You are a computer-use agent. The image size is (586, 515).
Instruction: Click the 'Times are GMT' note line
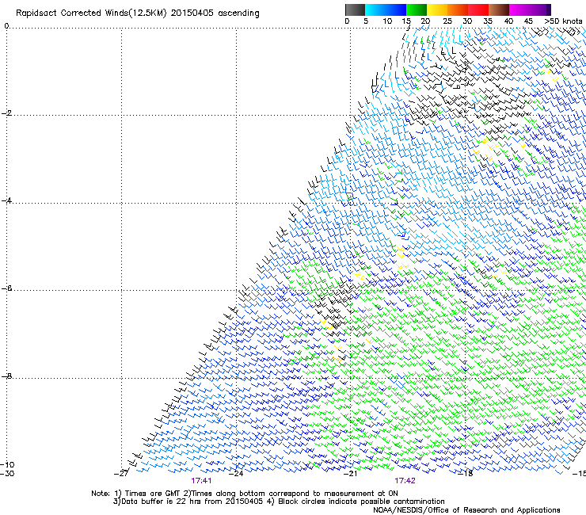click(x=245, y=494)
